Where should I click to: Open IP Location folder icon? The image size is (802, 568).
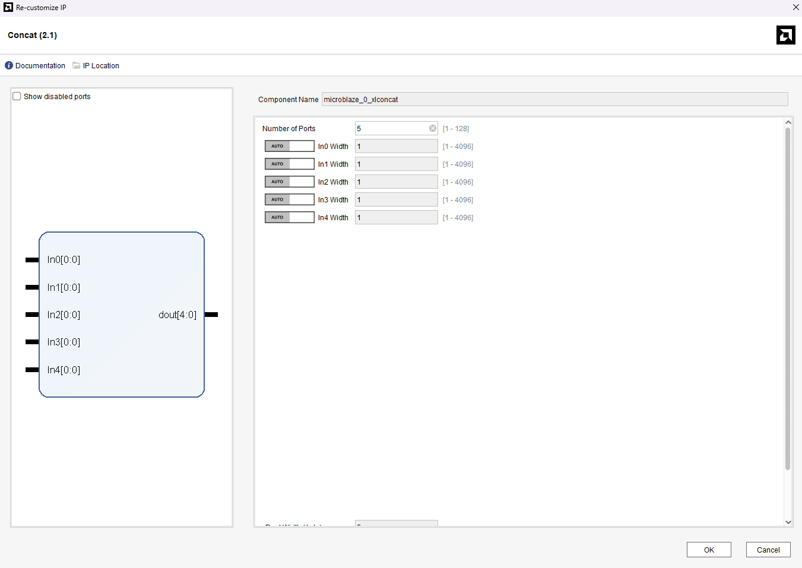(77, 66)
